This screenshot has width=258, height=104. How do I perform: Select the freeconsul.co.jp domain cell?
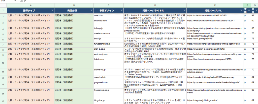pyautogui.click(x=109, y=94)
